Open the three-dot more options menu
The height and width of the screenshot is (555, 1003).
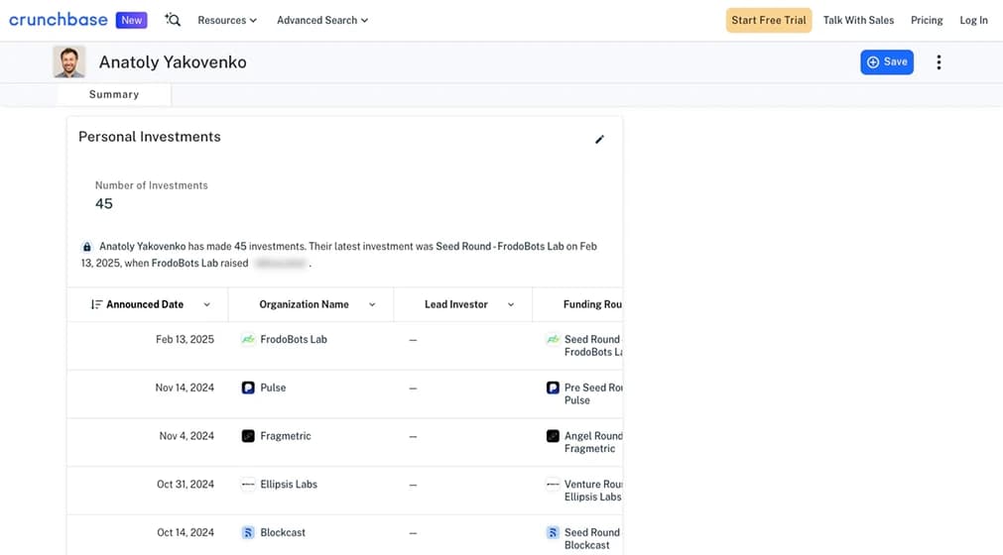[939, 62]
